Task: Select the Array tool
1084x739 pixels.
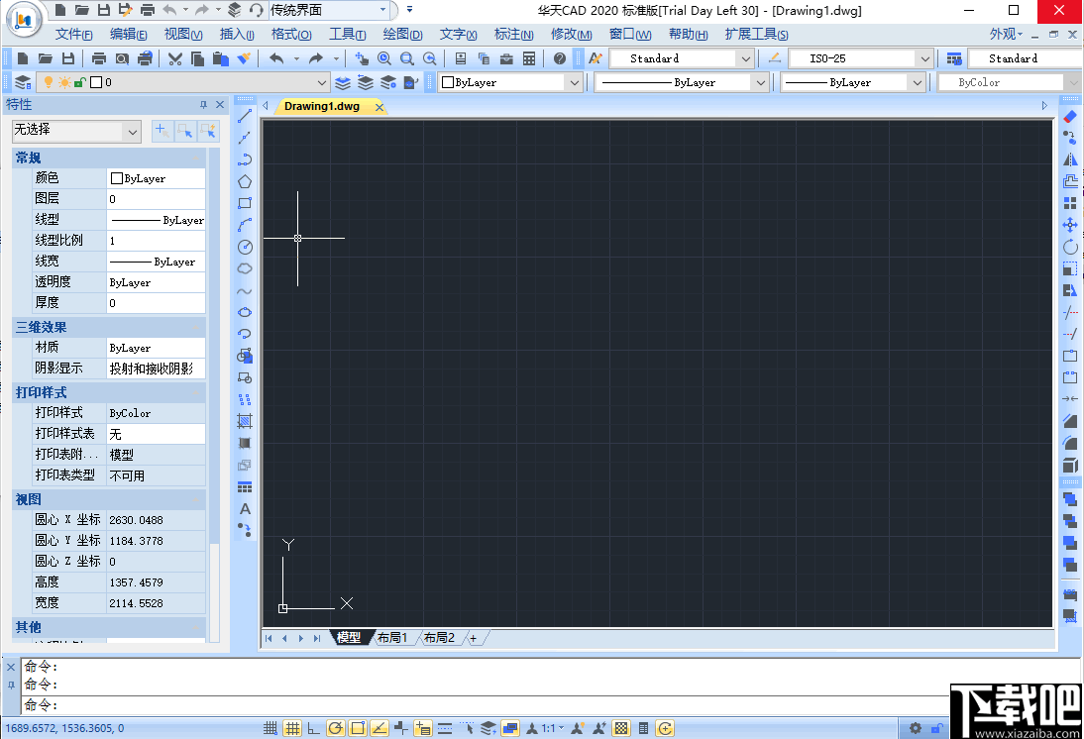Action: click(x=1070, y=203)
